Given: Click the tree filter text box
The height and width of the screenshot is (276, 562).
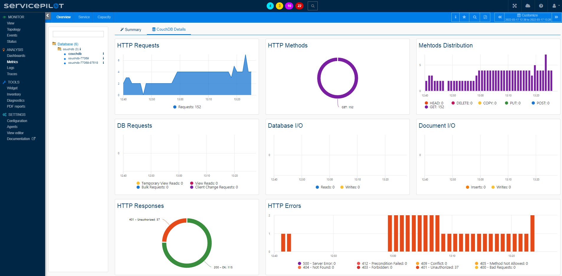Looking at the screenshot, I should pyautogui.click(x=78, y=34).
